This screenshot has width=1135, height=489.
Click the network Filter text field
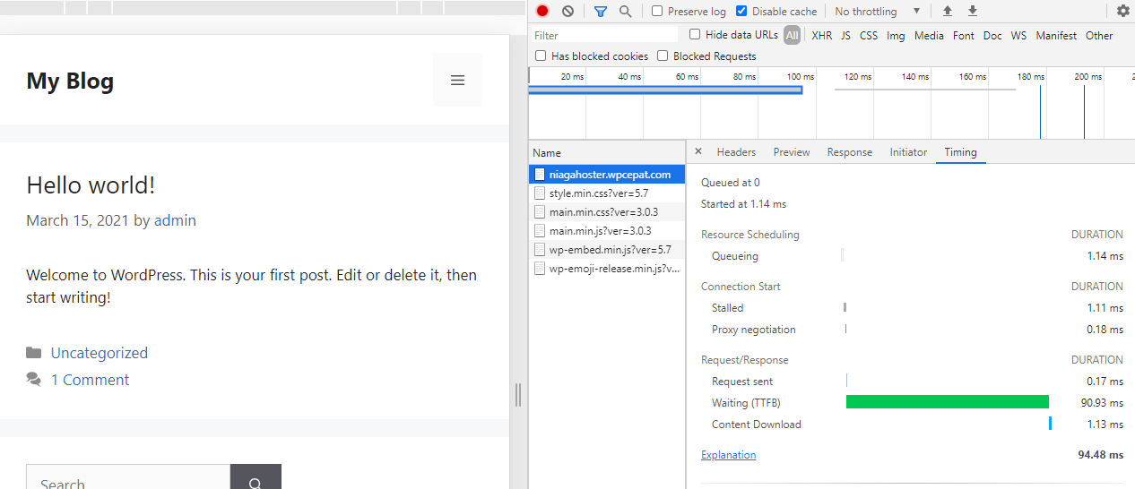[605, 36]
